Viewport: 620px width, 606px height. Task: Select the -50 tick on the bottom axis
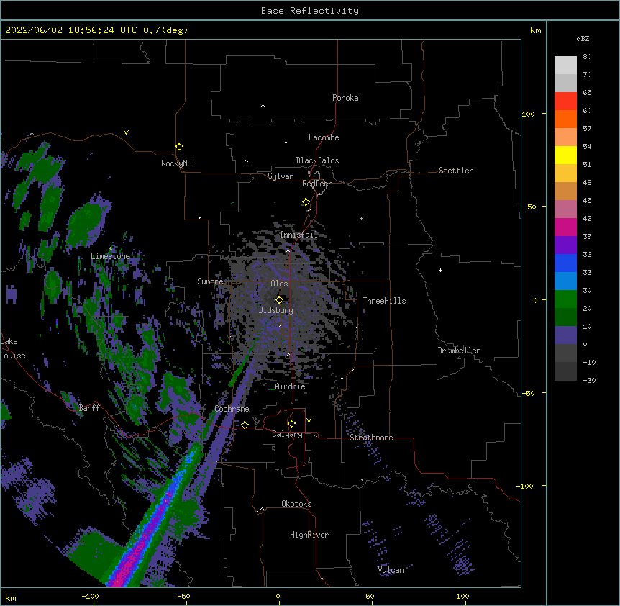[184, 596]
